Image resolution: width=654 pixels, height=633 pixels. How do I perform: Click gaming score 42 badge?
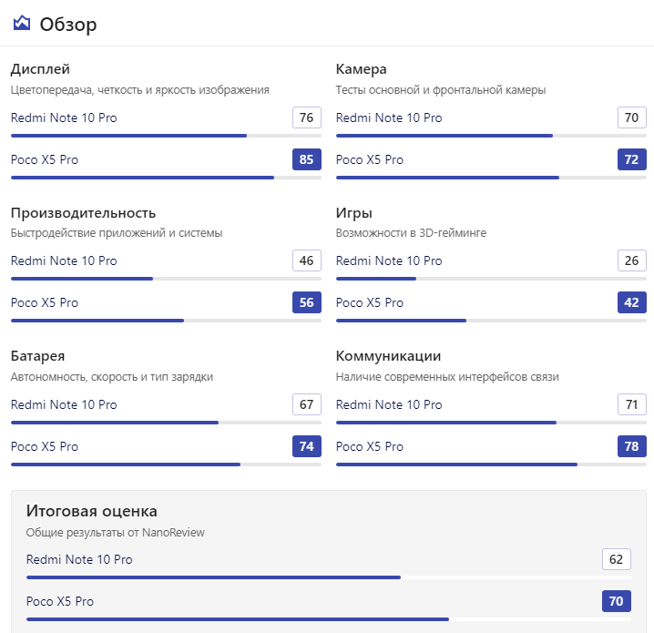[x=631, y=302]
